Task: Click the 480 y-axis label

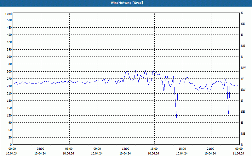Action: point(9,28)
